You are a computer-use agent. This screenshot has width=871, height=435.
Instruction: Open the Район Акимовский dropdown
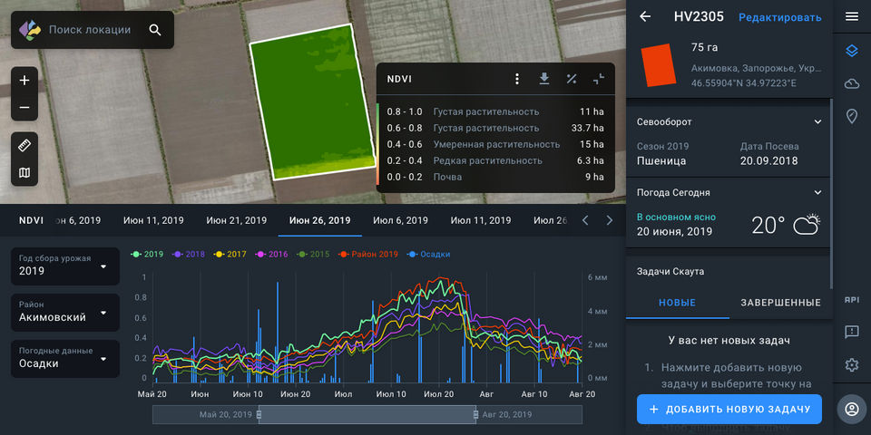65,313
